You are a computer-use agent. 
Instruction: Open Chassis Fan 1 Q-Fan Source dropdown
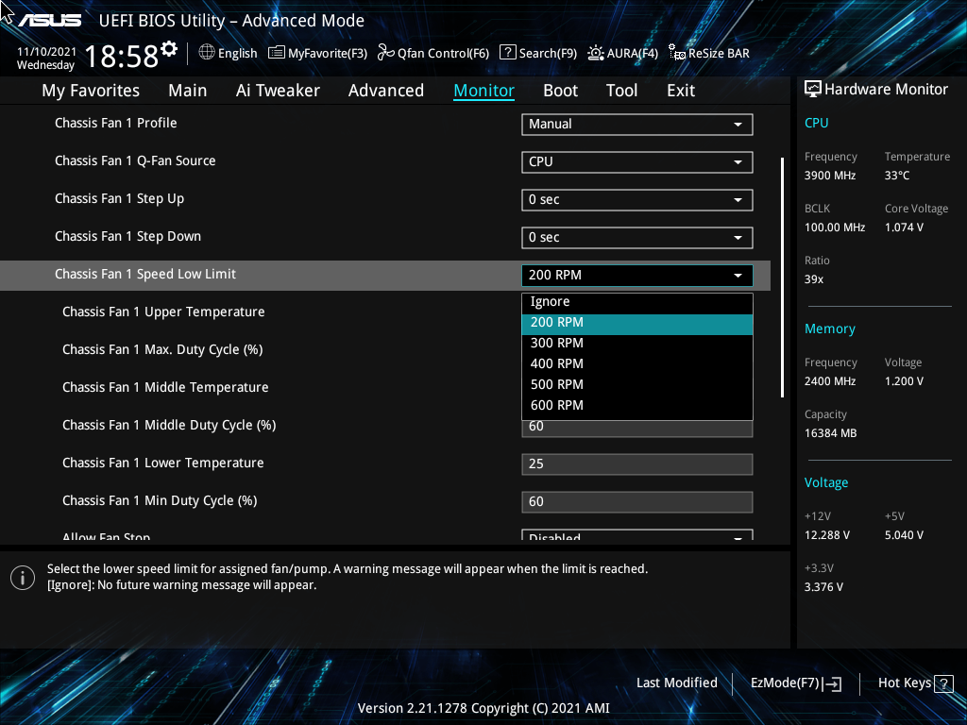coord(637,162)
